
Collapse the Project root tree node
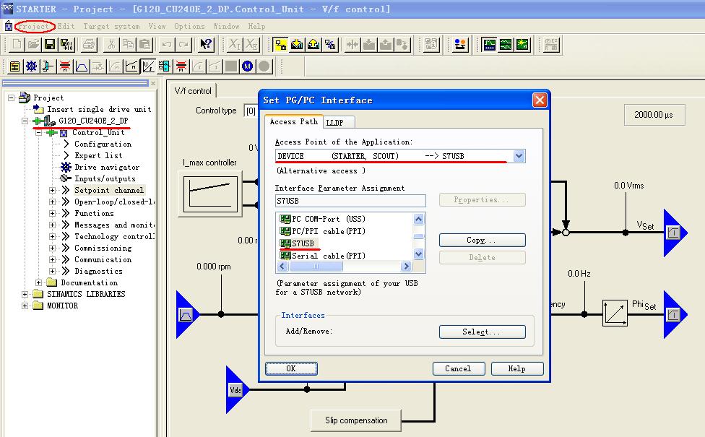coord(12,98)
